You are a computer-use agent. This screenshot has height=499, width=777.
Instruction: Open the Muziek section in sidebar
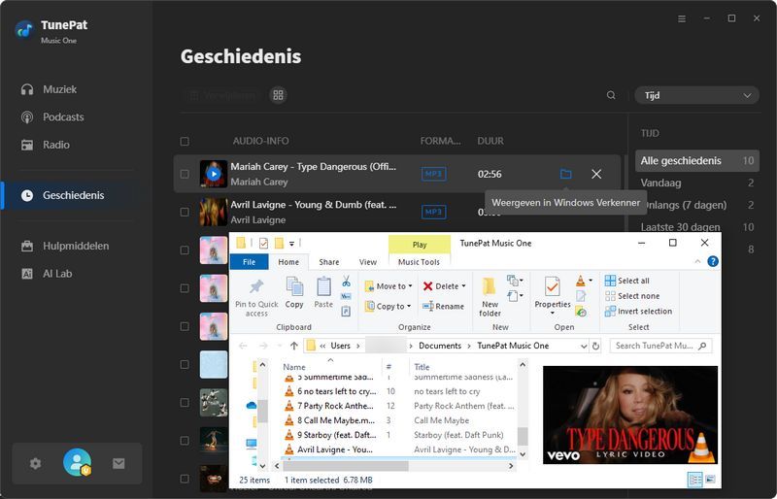point(50,89)
